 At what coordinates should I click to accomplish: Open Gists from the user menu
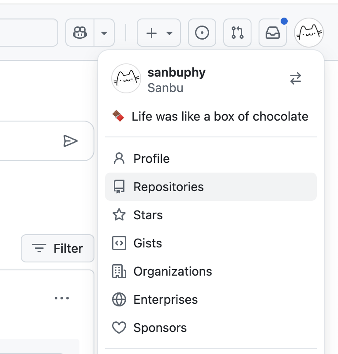(x=147, y=243)
